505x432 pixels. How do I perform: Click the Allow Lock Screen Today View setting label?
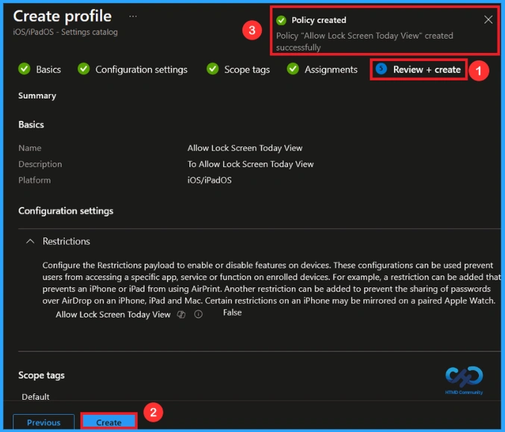point(113,314)
